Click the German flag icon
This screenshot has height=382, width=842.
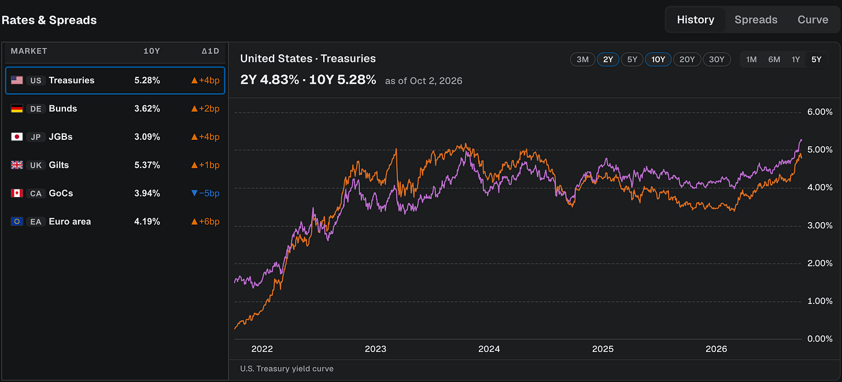[17, 109]
